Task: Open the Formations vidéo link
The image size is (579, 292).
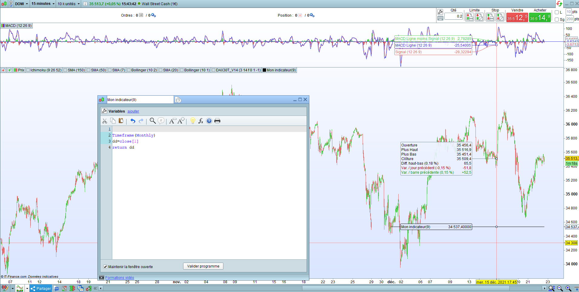Action: click(120, 278)
